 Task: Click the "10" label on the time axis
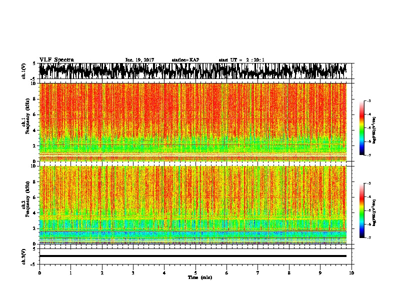coord(351,273)
